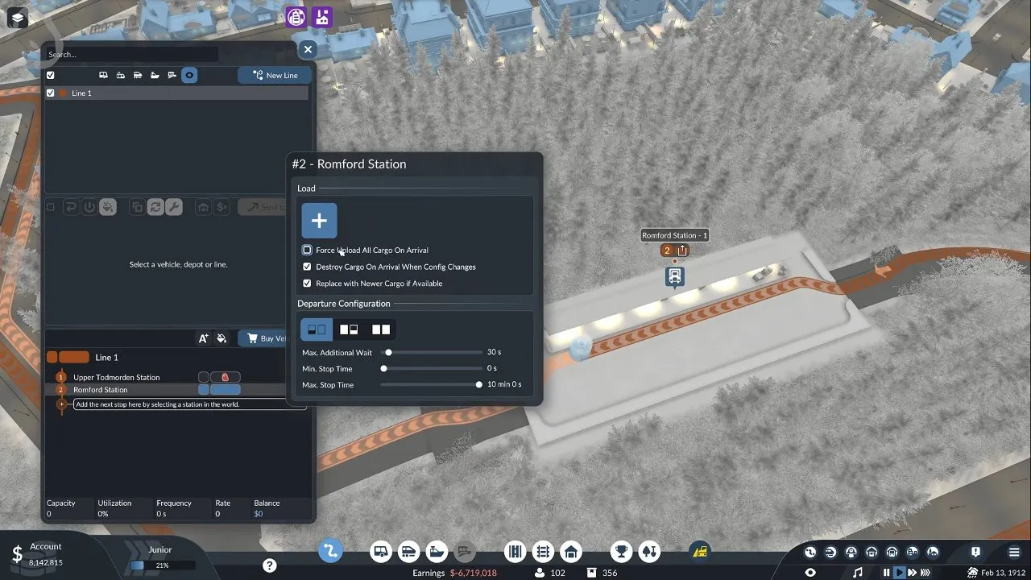Toggle the select-all lines checkbox
The width and height of the screenshot is (1031, 580).
(x=51, y=75)
